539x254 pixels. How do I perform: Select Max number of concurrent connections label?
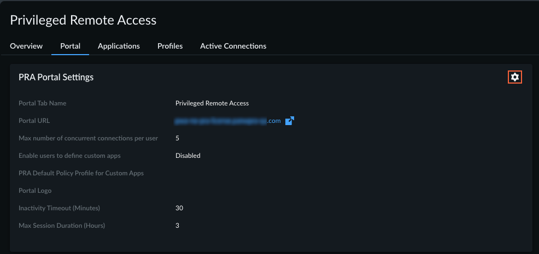(88, 138)
